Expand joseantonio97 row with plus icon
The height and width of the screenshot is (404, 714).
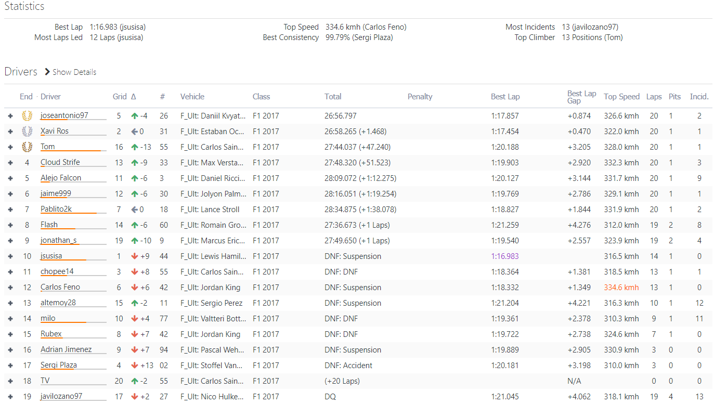point(10,116)
